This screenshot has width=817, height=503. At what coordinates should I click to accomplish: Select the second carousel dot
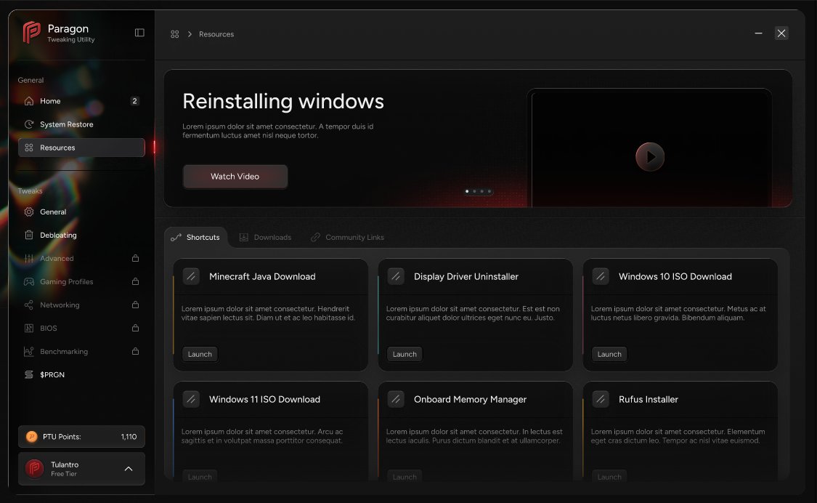click(474, 191)
